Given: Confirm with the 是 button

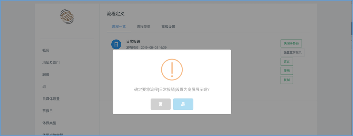Looking at the screenshot, I should 183,104.
